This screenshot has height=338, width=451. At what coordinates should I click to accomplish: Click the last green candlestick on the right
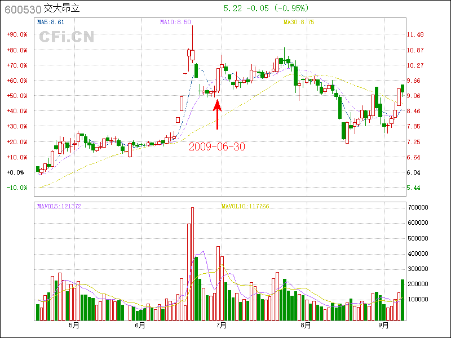403,88
